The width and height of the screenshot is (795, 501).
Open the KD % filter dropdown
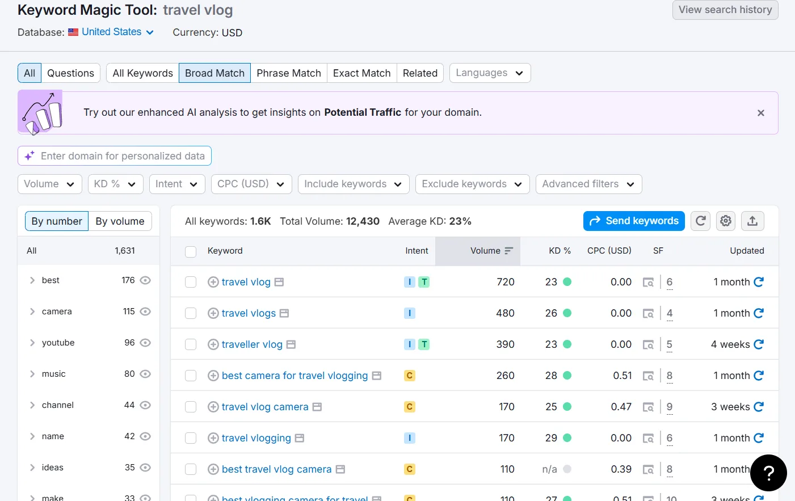click(116, 184)
